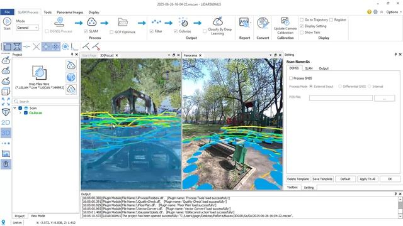Click the Save Template button
Image resolution: width=403 pixels, height=226 pixels.
322,179
